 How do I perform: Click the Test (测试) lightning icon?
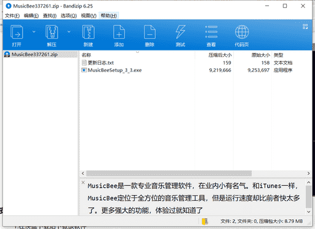[181, 32]
